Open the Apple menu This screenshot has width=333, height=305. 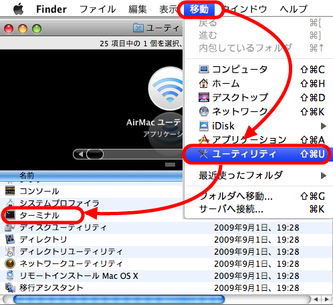(19, 9)
